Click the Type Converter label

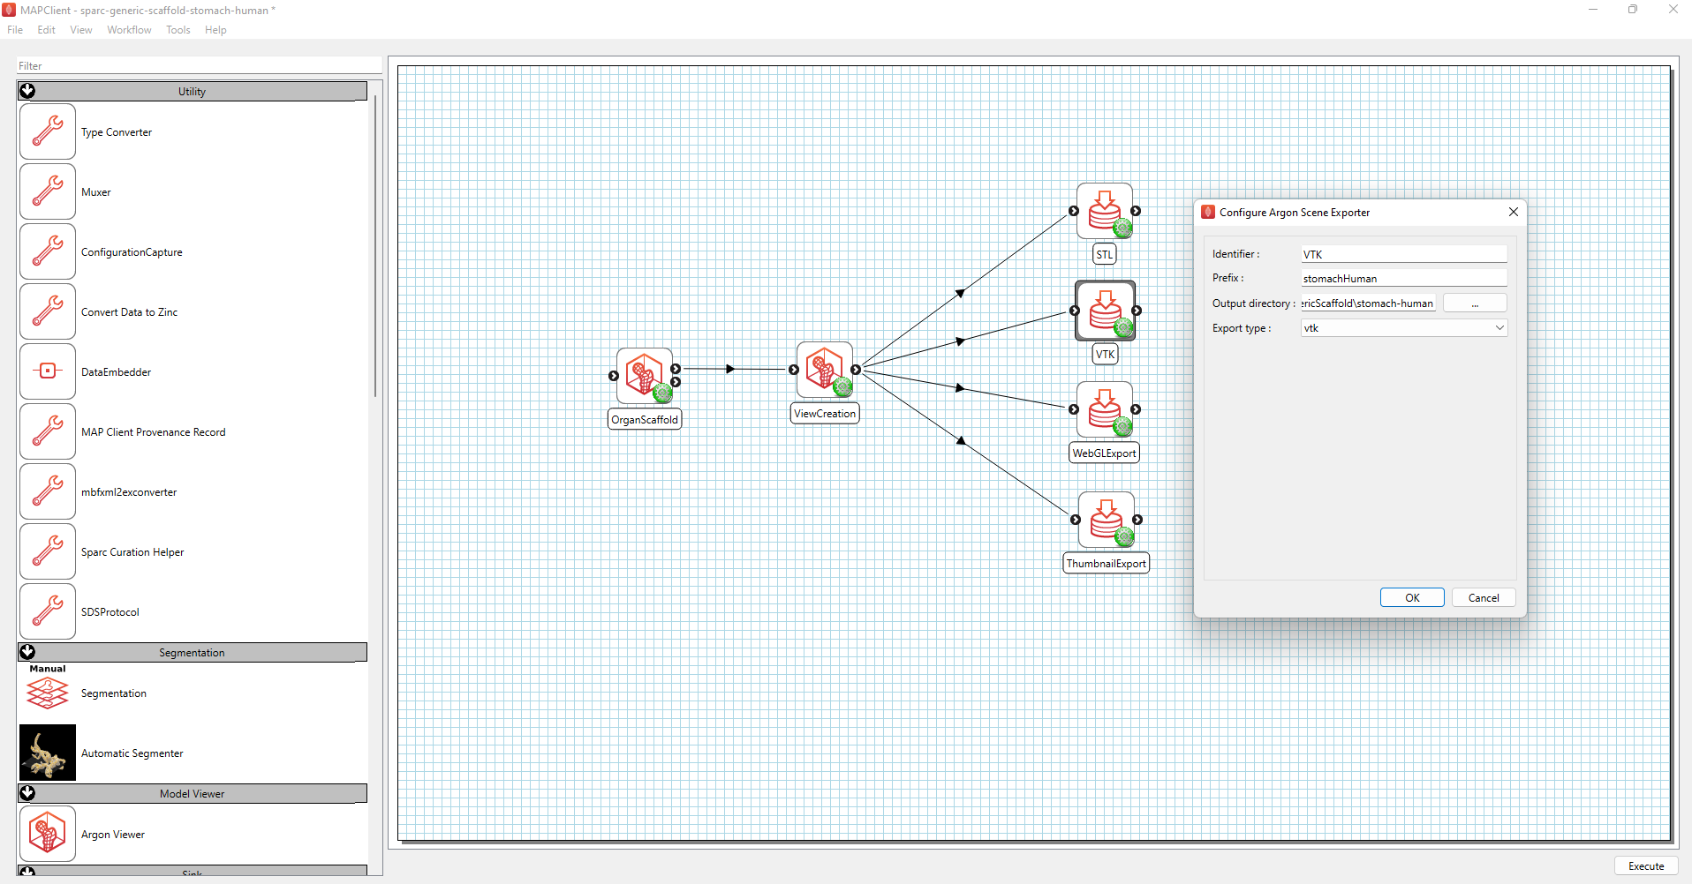[117, 132]
